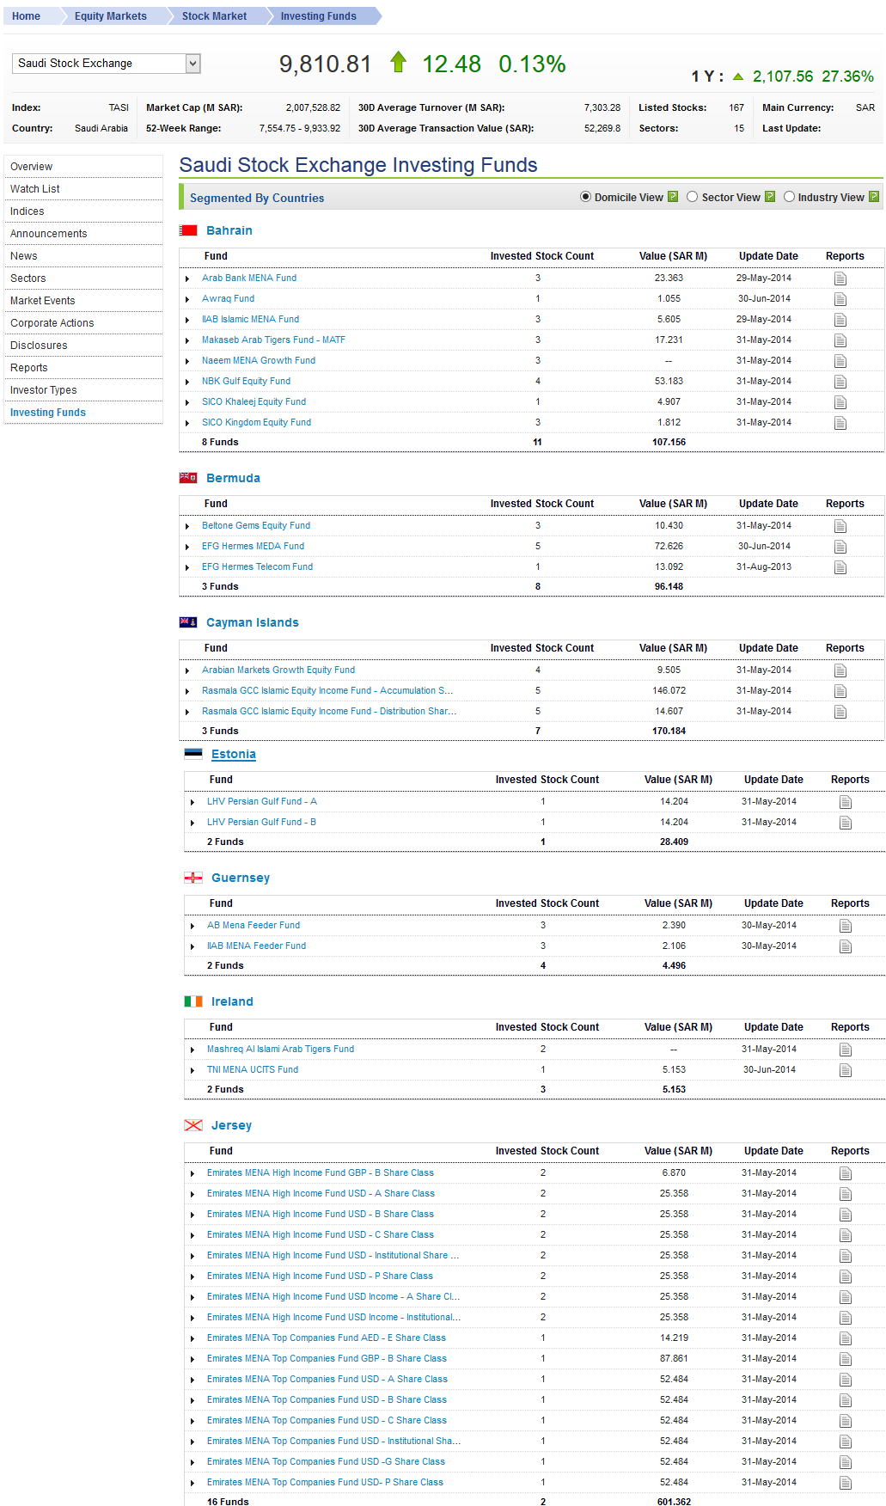
Task: Expand the TNI MENA UCITS Fund row
Action: [192, 1070]
